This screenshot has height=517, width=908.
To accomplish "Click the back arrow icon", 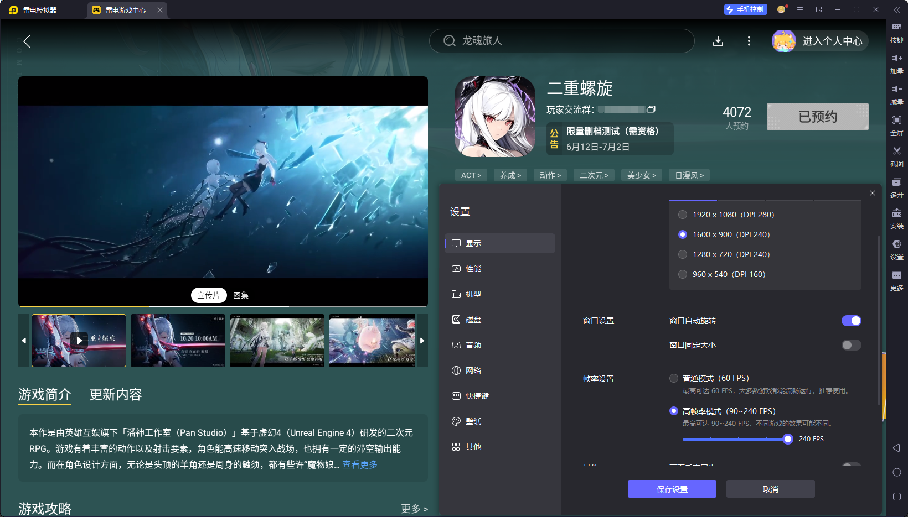I will click(x=27, y=41).
